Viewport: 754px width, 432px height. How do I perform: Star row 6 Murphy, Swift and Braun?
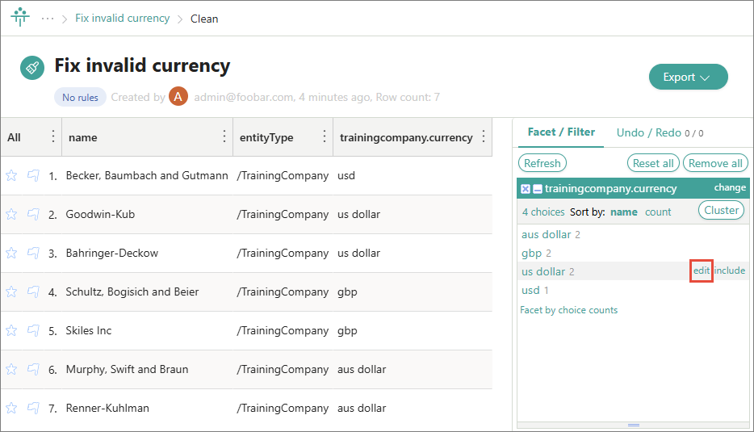coord(11,370)
